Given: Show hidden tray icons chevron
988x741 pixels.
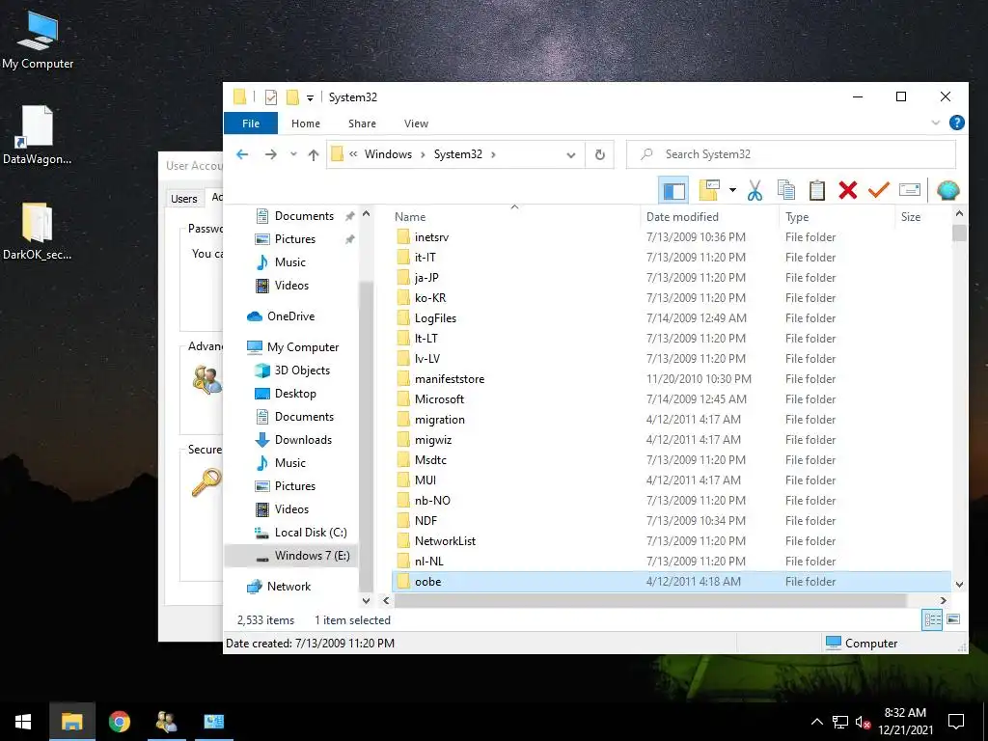Looking at the screenshot, I should [816, 722].
